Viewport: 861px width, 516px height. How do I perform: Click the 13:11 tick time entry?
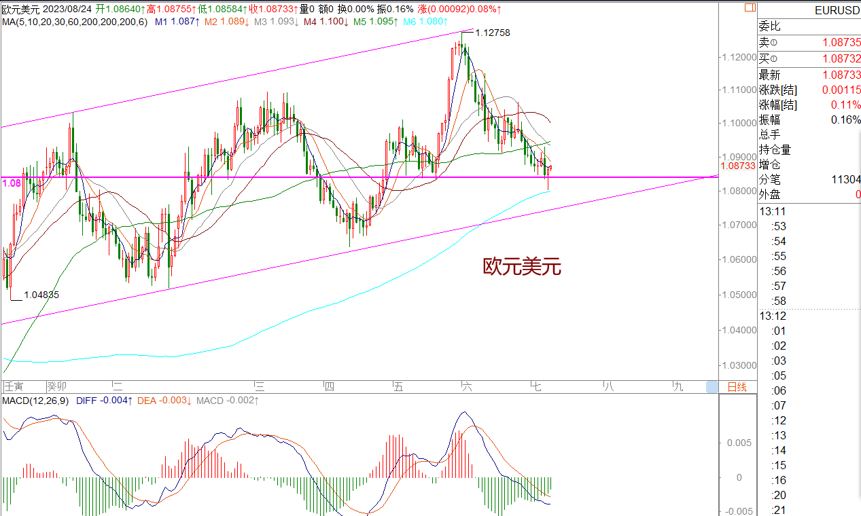tap(772, 211)
